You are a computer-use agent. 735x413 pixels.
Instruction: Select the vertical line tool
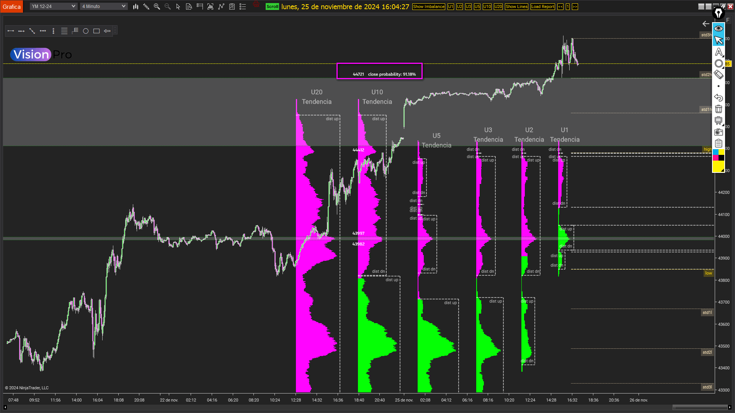coord(54,31)
